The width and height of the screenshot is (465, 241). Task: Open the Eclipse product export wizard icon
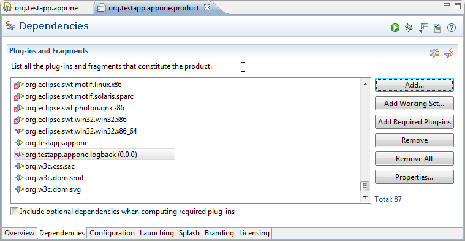tap(424, 28)
